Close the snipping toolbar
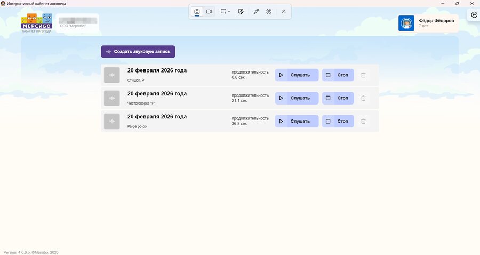The height and width of the screenshot is (255, 480). pyautogui.click(x=284, y=12)
